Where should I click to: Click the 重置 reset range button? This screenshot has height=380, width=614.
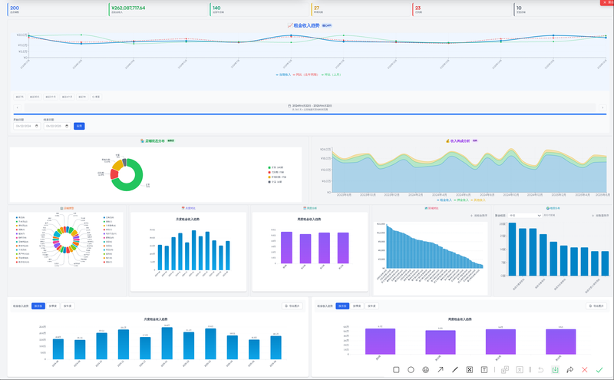(x=96, y=97)
